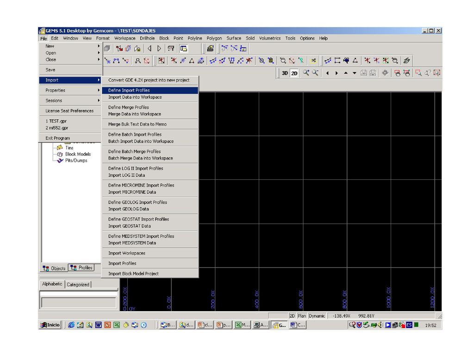The width and height of the screenshot is (474, 355).
Task: Switch to the Profiles tab
Action: pyautogui.click(x=81, y=268)
